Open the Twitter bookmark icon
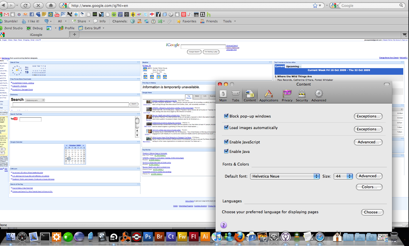Screen dimensions: 409x246 click(x=146, y=14)
